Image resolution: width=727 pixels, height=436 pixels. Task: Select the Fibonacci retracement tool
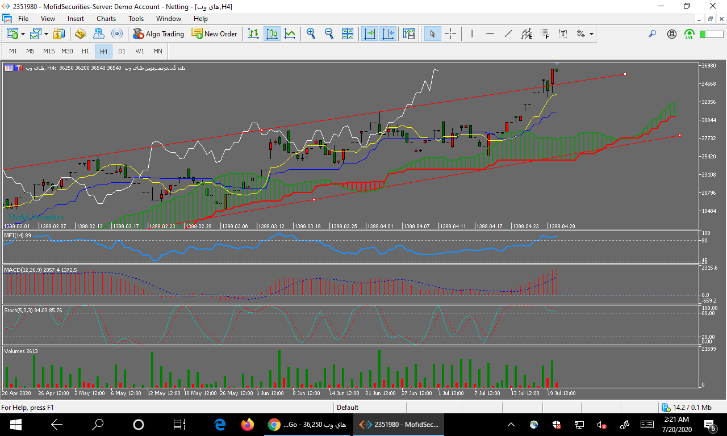pos(545,33)
